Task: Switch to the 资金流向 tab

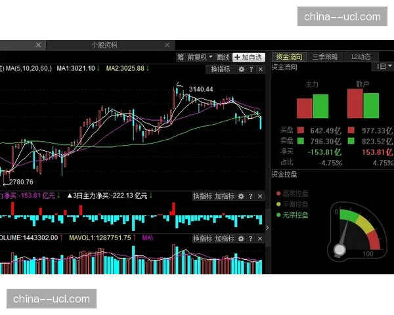Action: click(x=289, y=57)
